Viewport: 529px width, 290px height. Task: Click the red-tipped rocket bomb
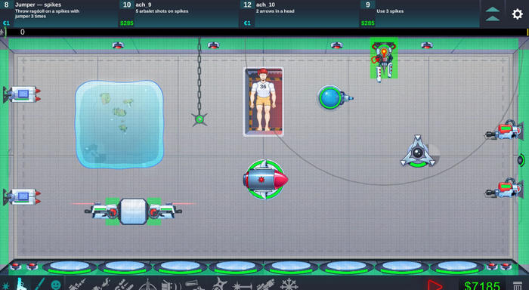click(265, 180)
